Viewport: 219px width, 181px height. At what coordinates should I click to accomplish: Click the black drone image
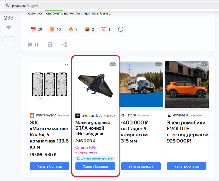[95, 85]
